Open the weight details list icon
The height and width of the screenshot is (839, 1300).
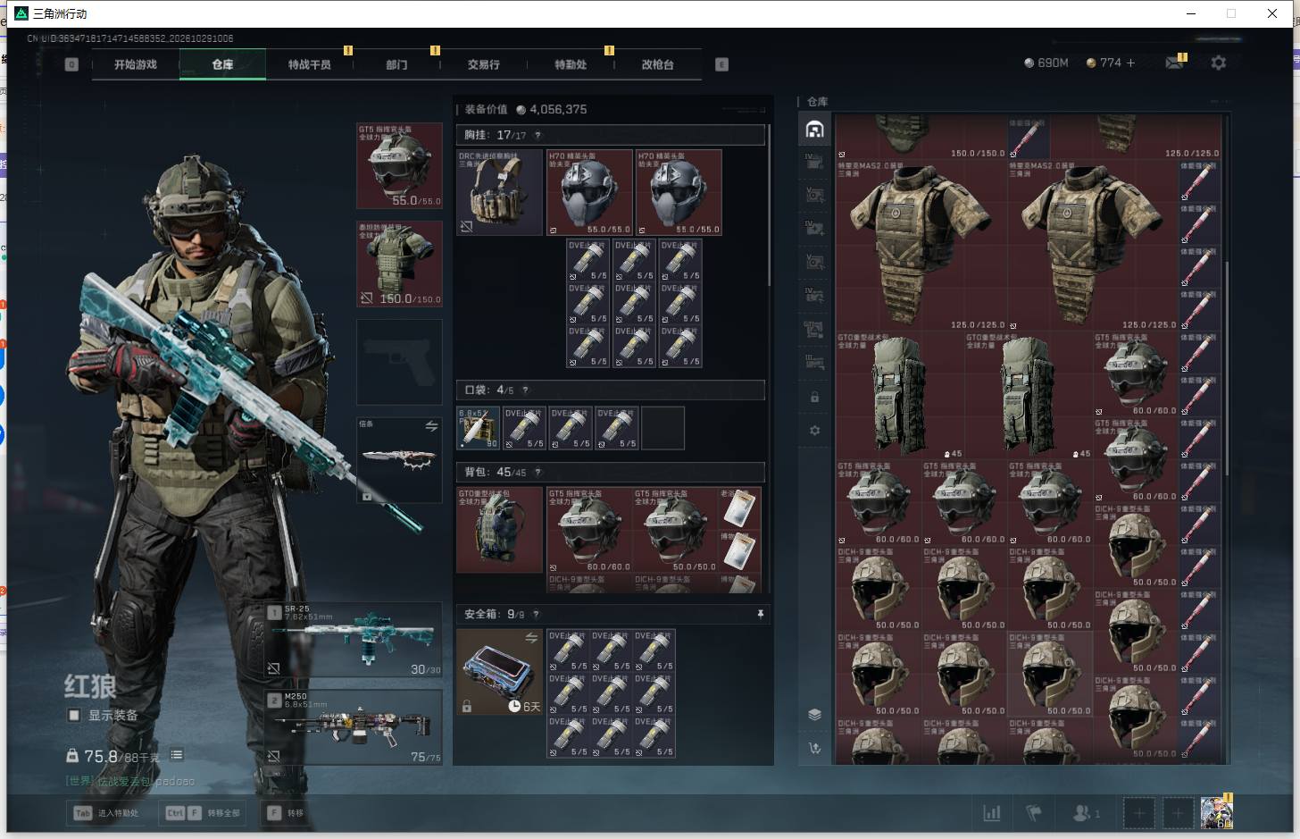[177, 755]
